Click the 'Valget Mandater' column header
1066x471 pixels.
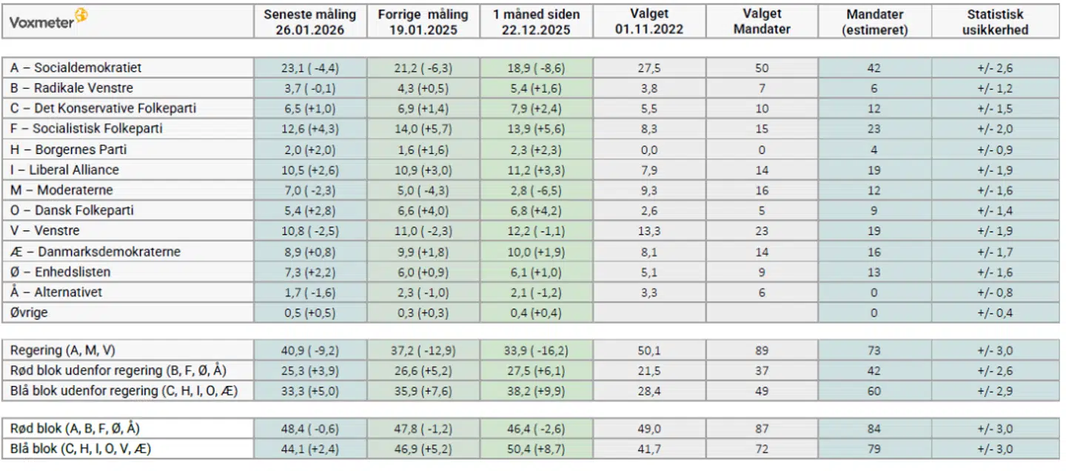pos(762,22)
